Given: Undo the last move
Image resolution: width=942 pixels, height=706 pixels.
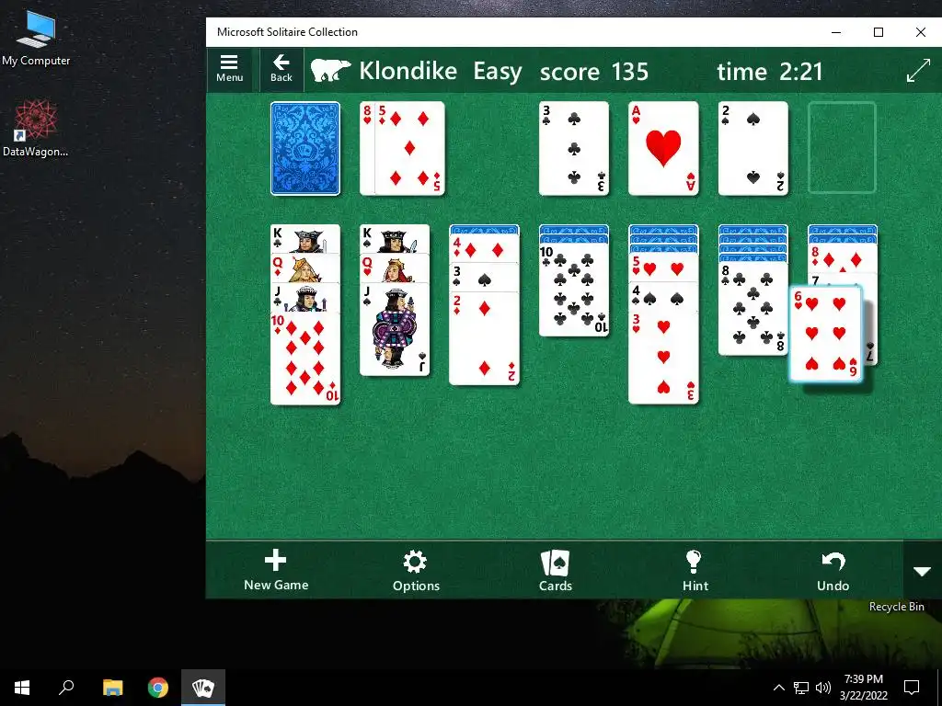Looking at the screenshot, I should 833,571.
